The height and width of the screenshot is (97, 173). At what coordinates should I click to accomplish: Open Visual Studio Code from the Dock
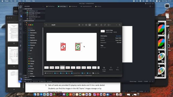pyautogui.click(x=48, y=94)
